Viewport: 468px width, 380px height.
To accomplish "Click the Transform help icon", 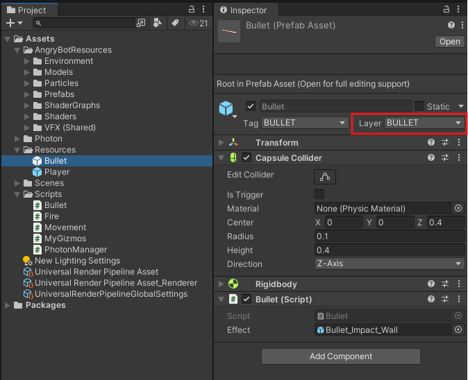I will point(431,142).
